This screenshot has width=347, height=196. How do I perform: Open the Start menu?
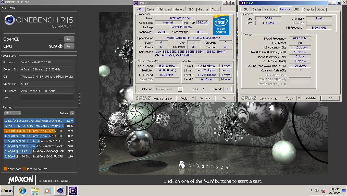7,190
